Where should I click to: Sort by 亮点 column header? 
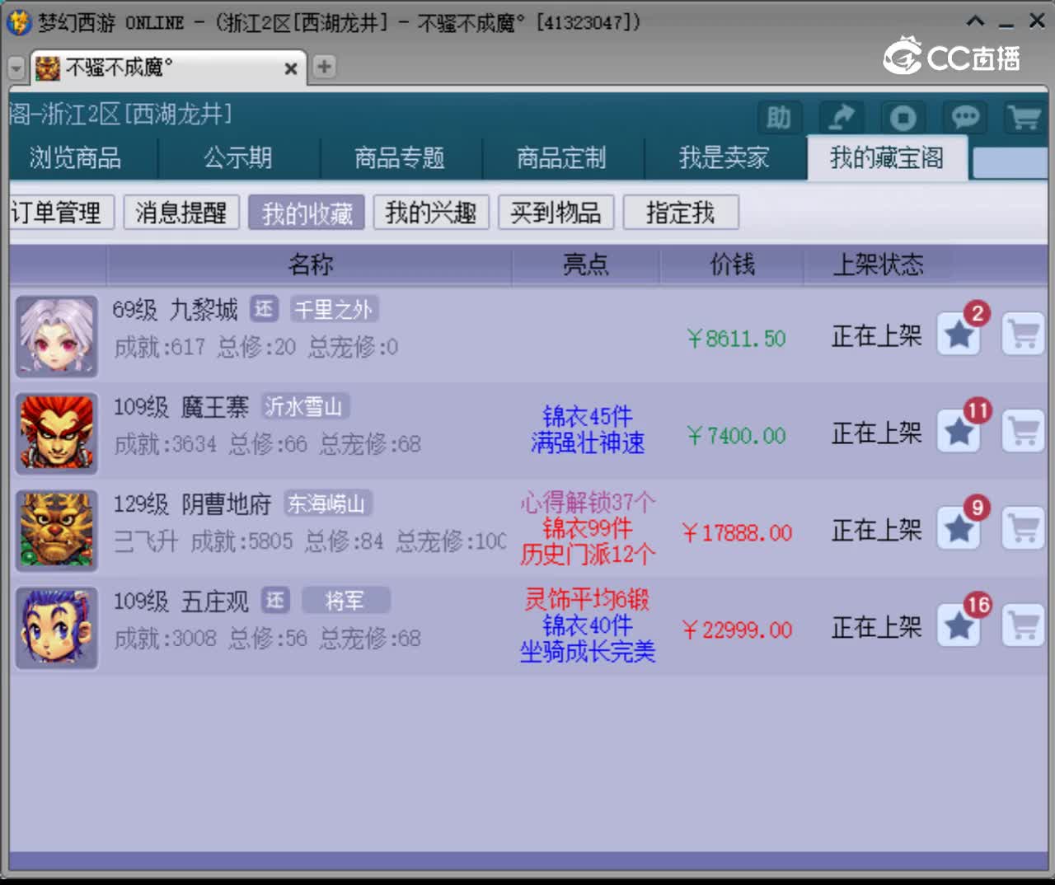[586, 265]
